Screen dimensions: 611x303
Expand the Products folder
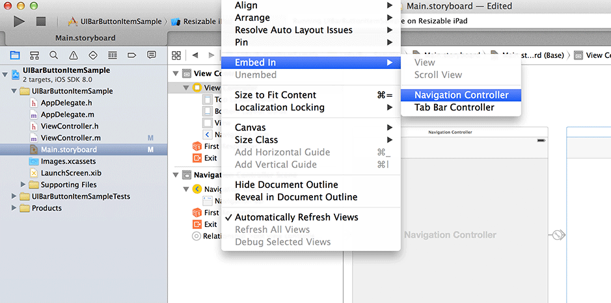click(x=14, y=208)
